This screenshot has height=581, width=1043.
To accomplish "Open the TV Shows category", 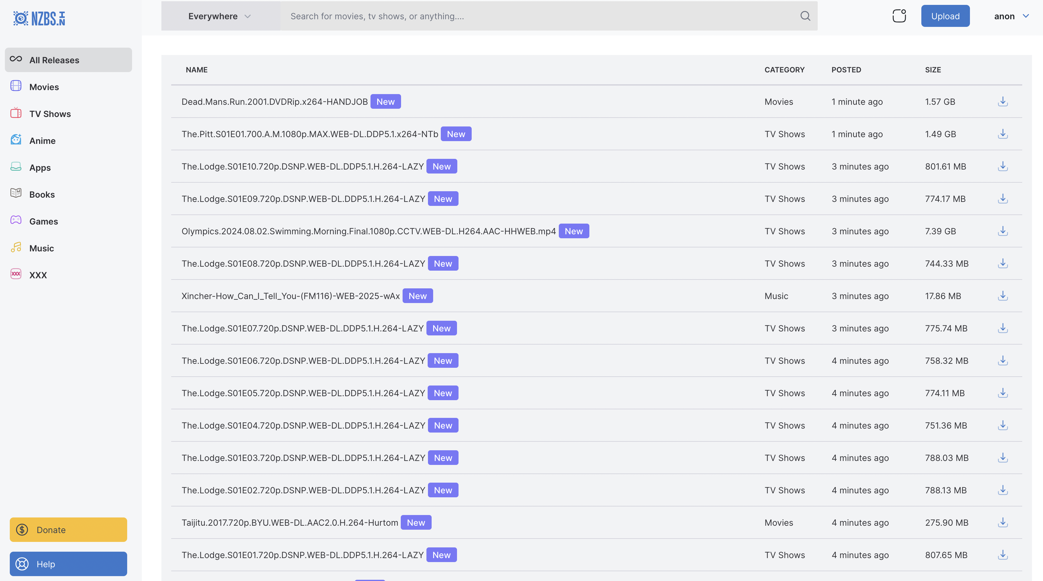I will pyautogui.click(x=68, y=114).
